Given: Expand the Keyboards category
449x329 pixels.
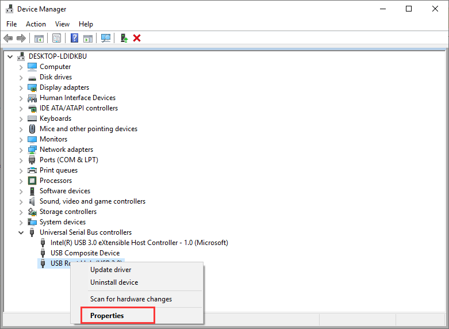Looking at the screenshot, I should (x=21, y=119).
